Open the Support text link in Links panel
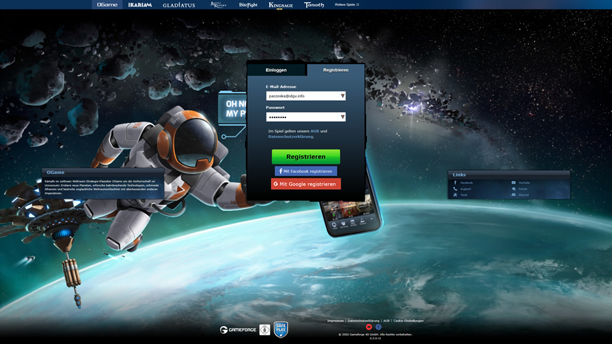612x344 pixels. [466, 189]
